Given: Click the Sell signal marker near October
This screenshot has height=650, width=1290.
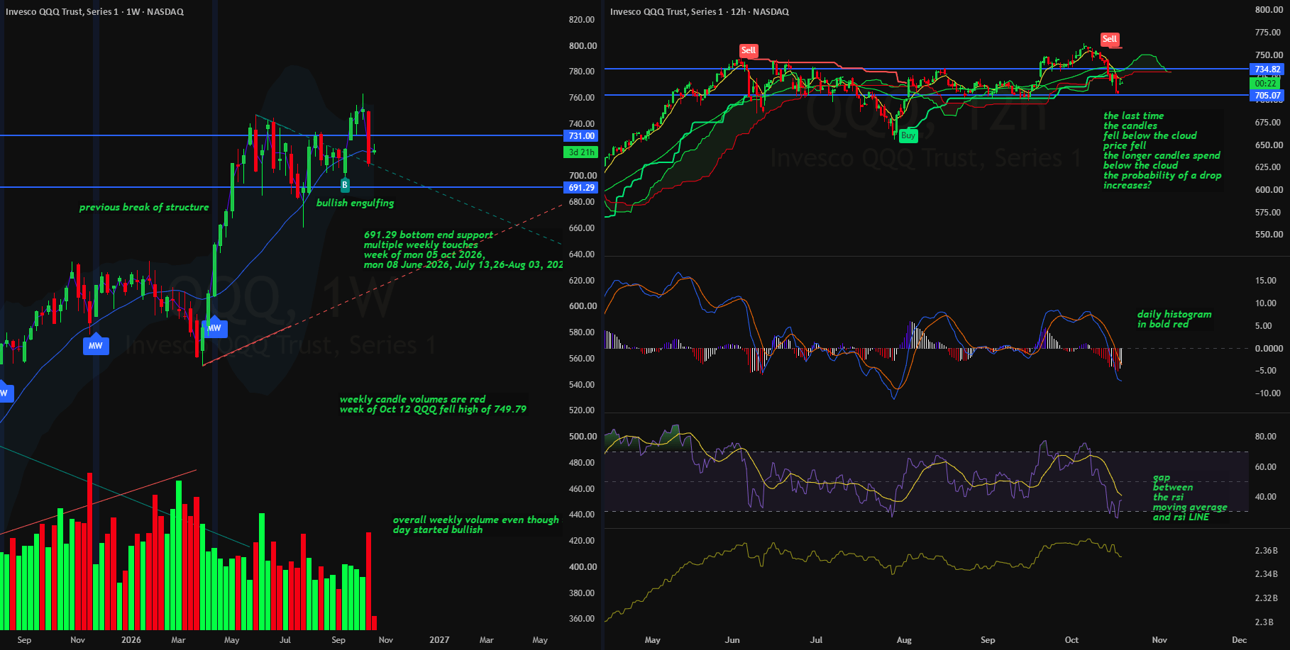Looking at the screenshot, I should 1110,39.
